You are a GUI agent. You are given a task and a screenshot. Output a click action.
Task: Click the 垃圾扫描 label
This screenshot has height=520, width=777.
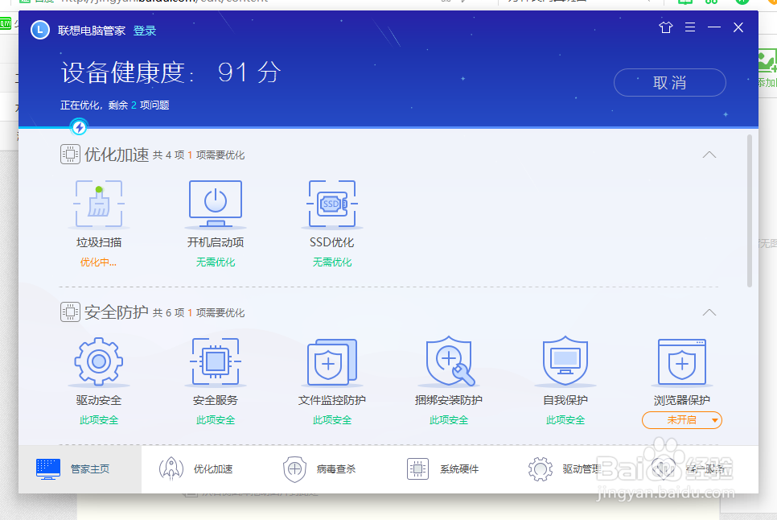pos(99,242)
